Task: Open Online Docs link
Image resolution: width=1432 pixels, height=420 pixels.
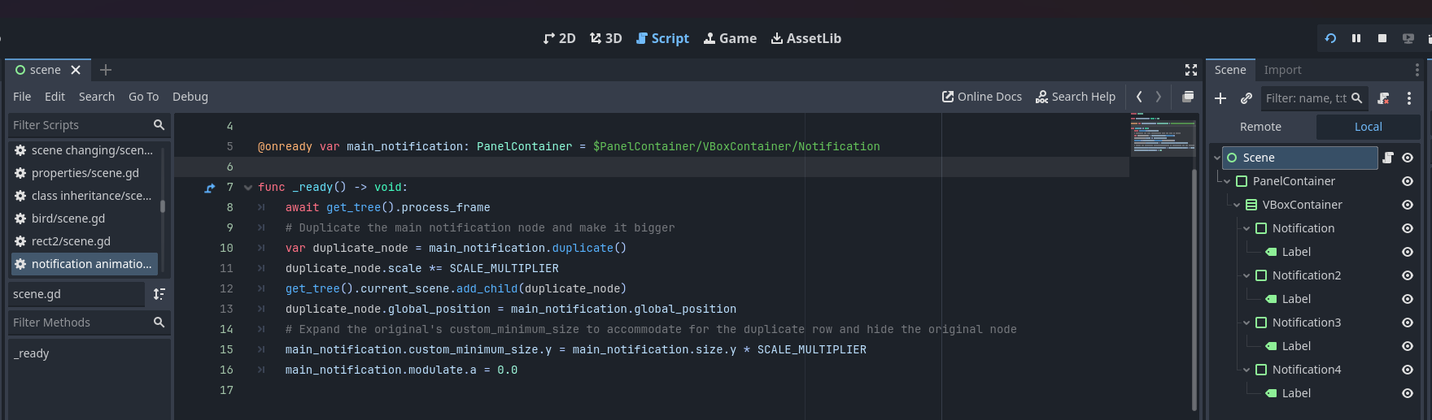Action: 981,97
